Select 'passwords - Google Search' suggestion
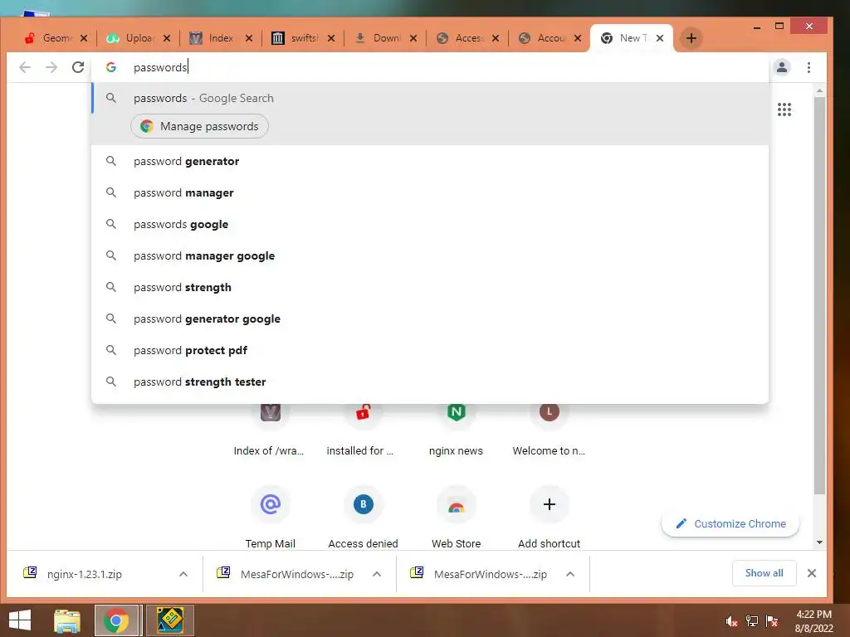Screen dimensions: 850x637 (x=429, y=98)
